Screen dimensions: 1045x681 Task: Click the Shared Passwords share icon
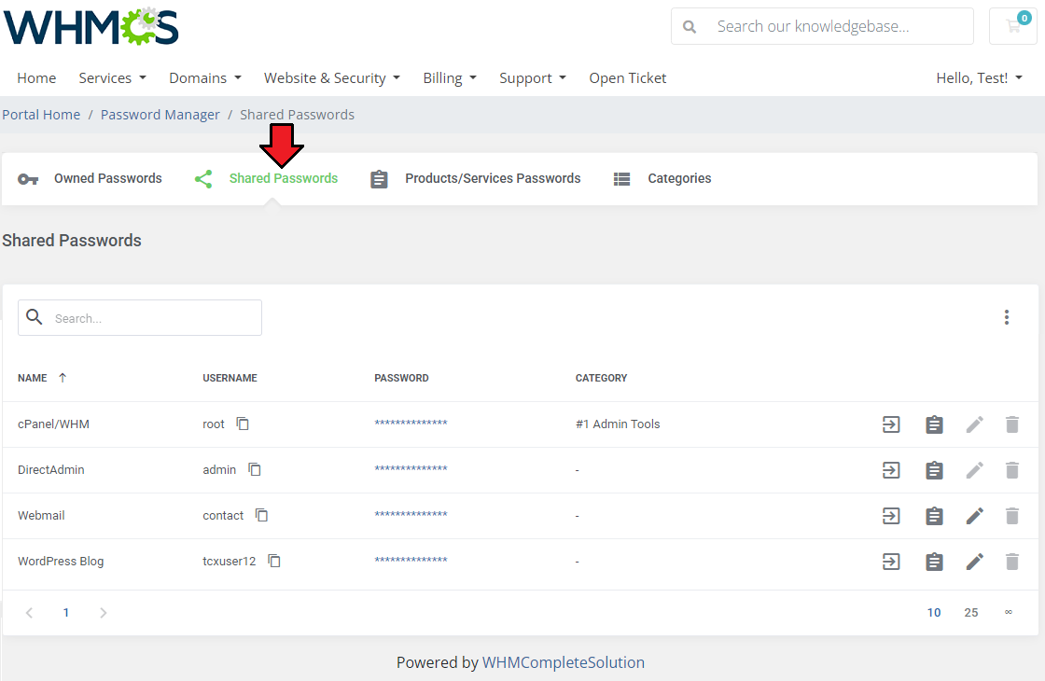pyautogui.click(x=203, y=178)
